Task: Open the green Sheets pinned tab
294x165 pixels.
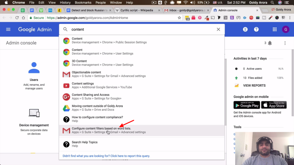Action: pyautogui.click(x=23, y=10)
